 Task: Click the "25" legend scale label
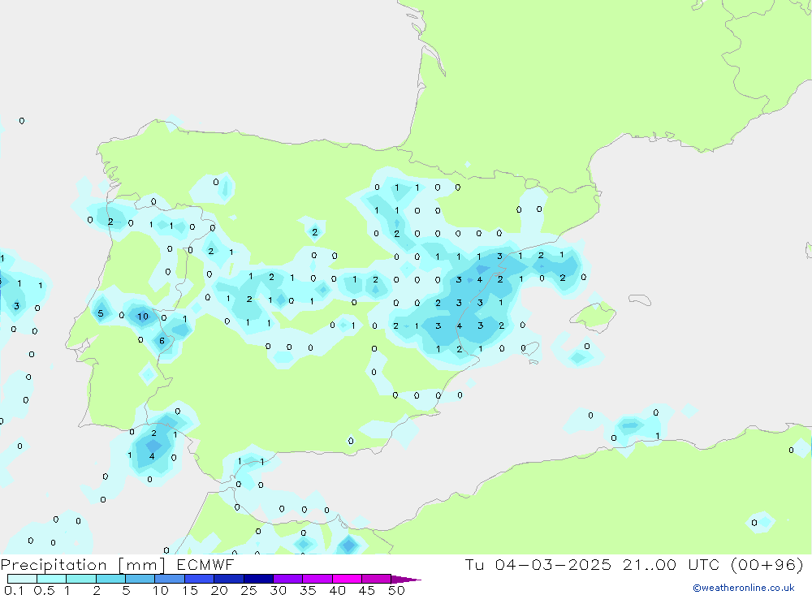[249, 590]
